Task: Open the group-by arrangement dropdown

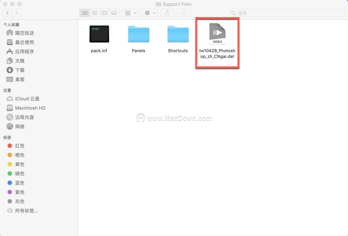Action: pos(130,13)
